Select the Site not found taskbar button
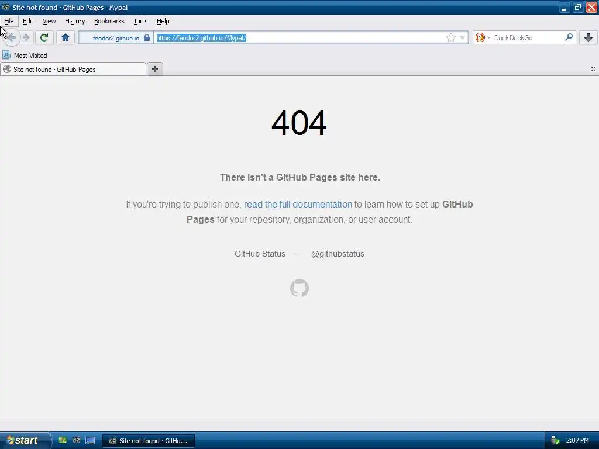This screenshot has width=599, height=449. [149, 441]
